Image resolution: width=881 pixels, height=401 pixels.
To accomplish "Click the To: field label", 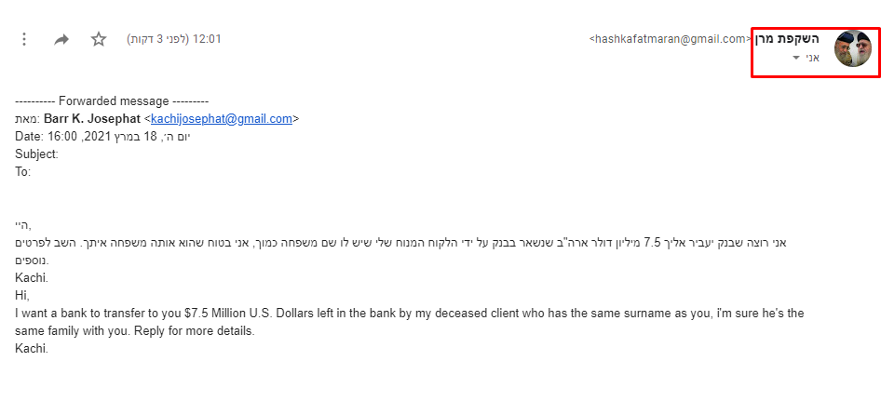I will pos(23,171).
